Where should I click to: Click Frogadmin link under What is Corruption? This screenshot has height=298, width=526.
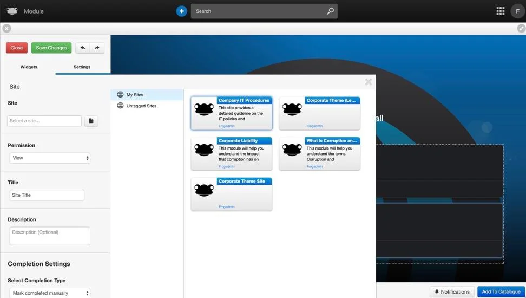314,166
